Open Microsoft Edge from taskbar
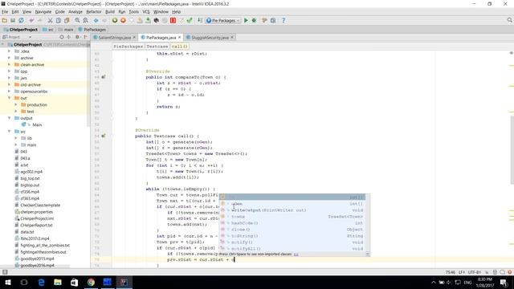Viewport: 514px width, 289px height. pos(41,282)
